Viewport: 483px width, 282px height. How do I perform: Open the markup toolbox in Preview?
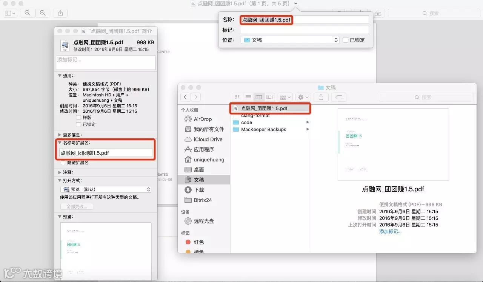(378, 13)
